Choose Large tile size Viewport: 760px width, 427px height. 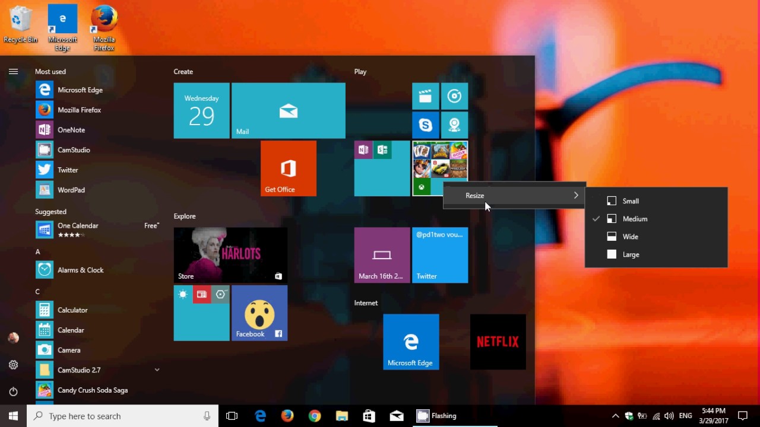pos(656,254)
